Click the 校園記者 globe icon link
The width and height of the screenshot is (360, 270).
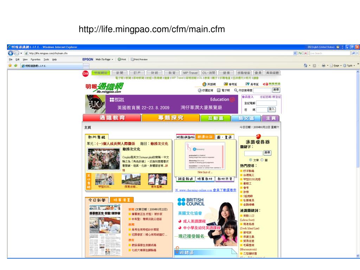point(205,90)
